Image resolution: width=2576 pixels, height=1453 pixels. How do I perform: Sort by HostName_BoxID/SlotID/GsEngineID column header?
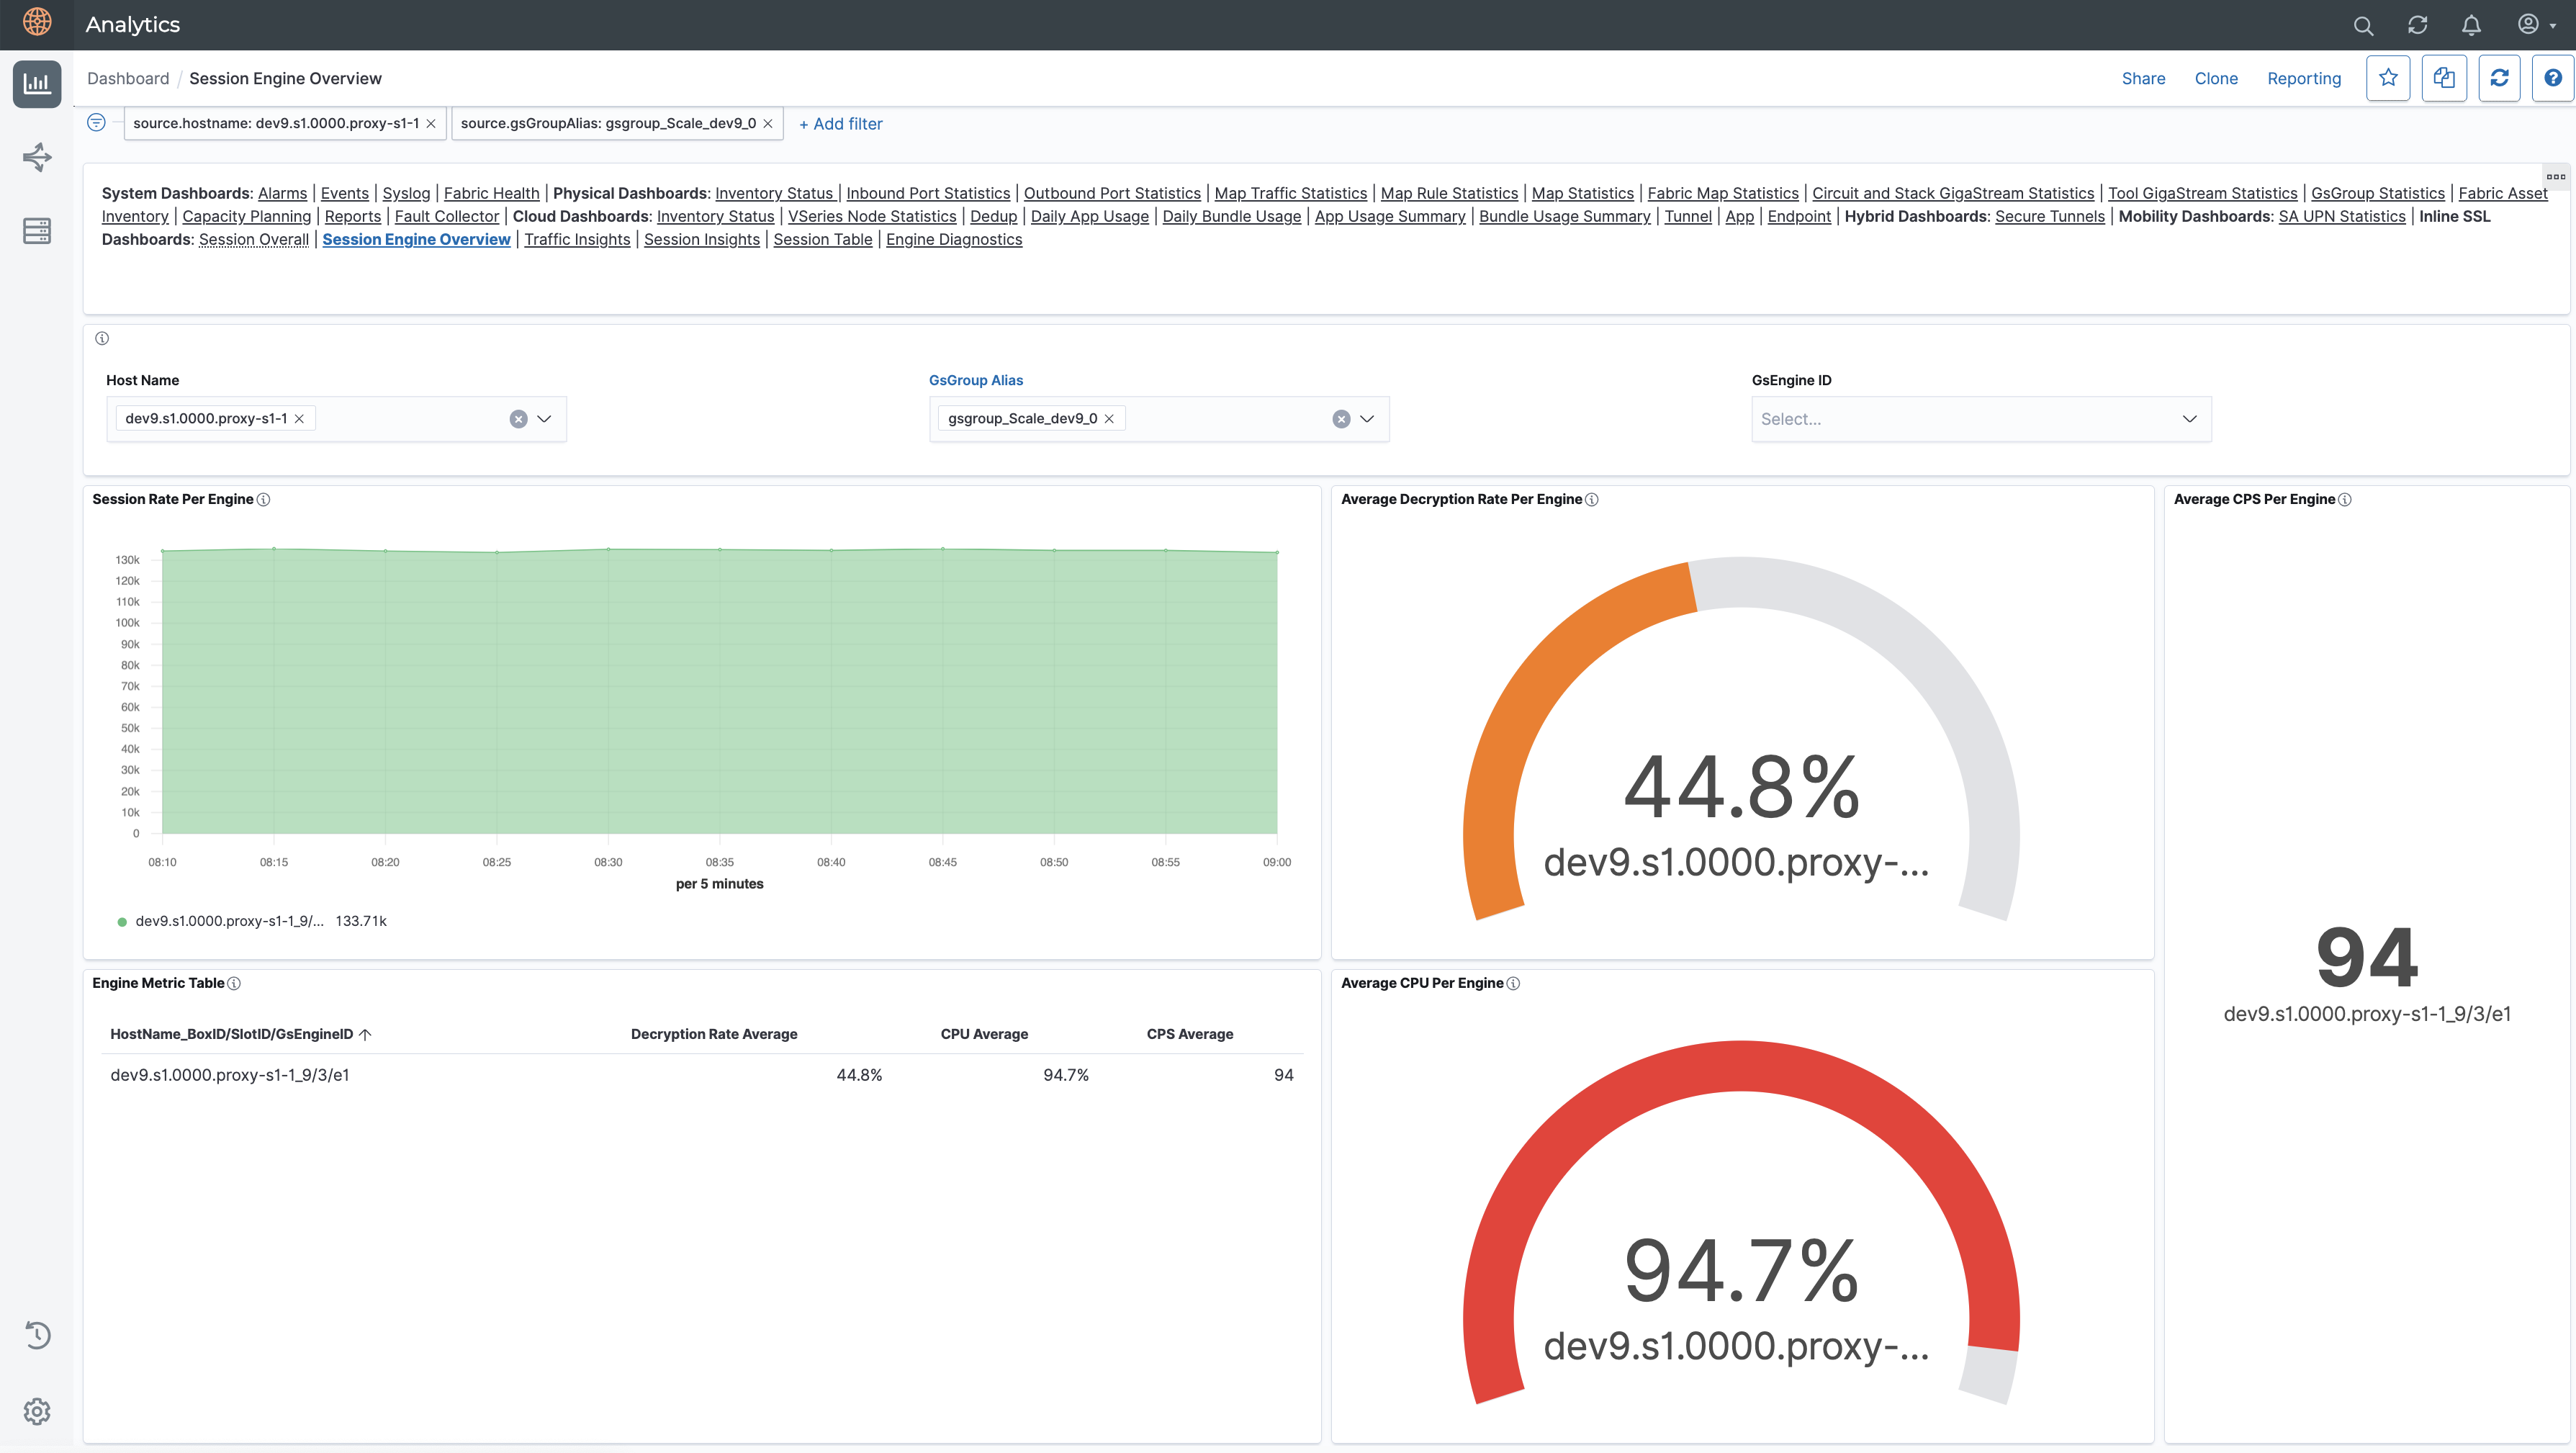coord(231,1034)
